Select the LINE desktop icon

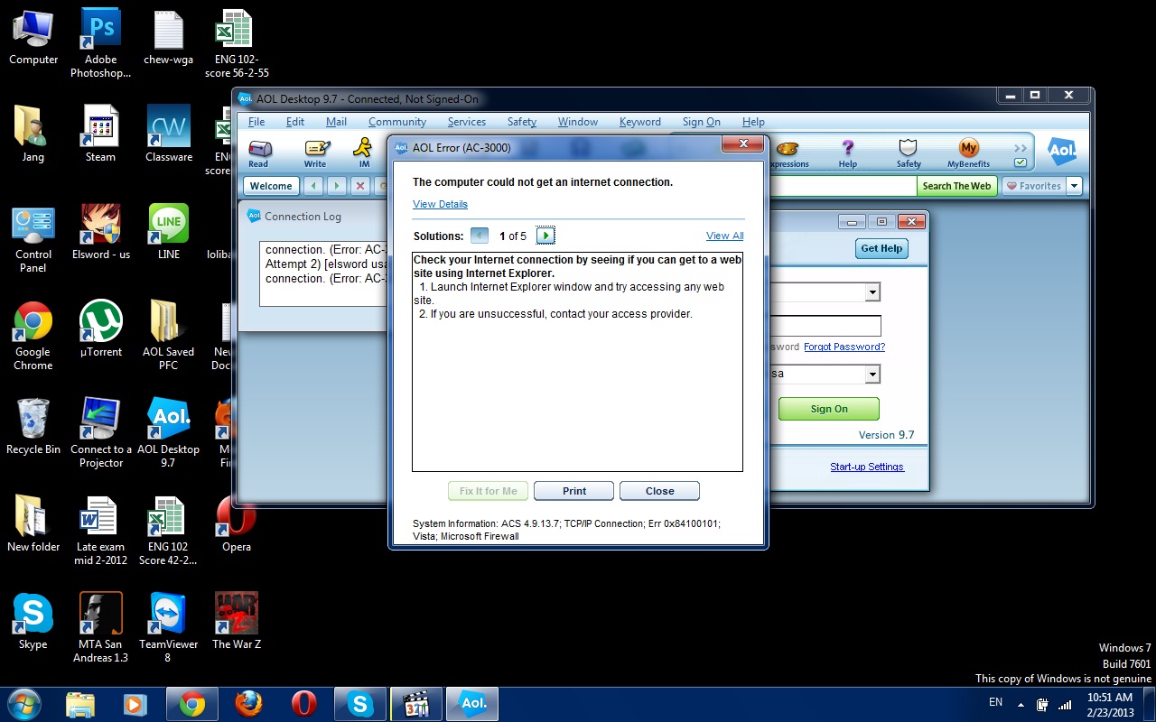pos(169,232)
